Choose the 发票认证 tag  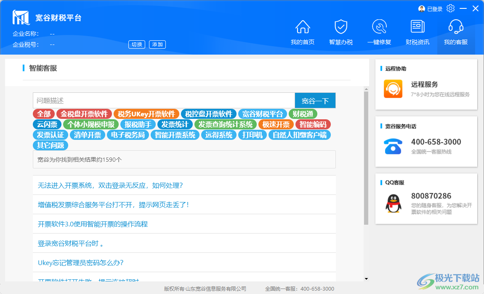coord(51,135)
